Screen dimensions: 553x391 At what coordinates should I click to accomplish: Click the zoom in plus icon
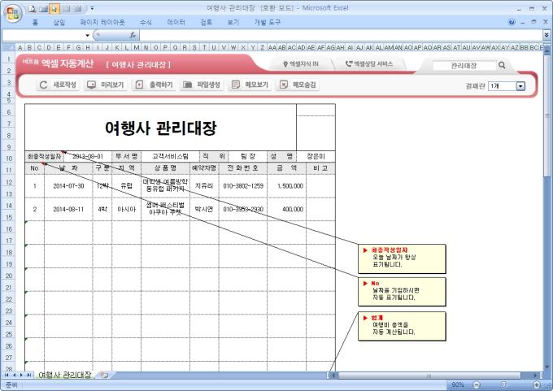(x=537, y=384)
